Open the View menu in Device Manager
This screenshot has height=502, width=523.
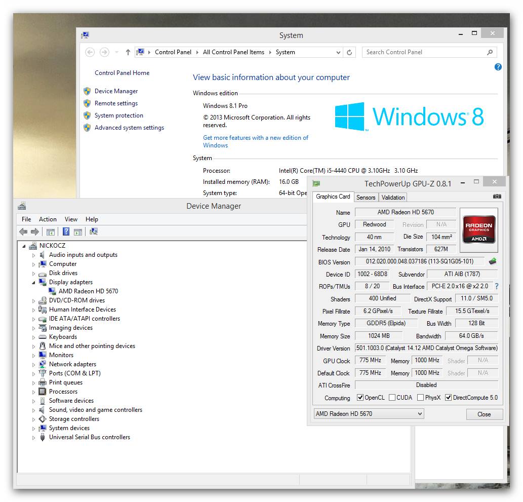(x=71, y=219)
